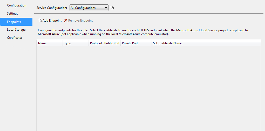
Task: Switch to the Configuration page
Action: [x=17, y=5]
